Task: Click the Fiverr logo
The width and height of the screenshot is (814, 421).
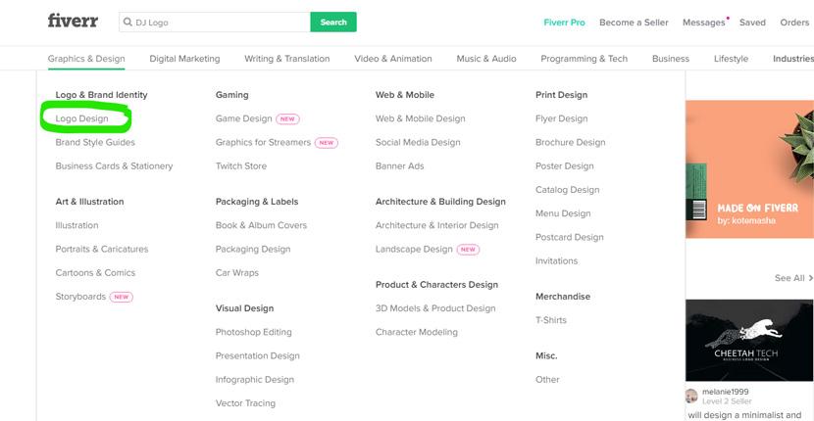Action: (73, 22)
